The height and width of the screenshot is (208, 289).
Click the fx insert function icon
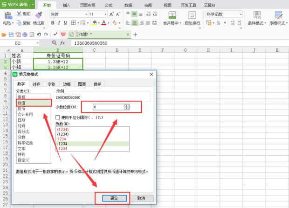pos(62,43)
